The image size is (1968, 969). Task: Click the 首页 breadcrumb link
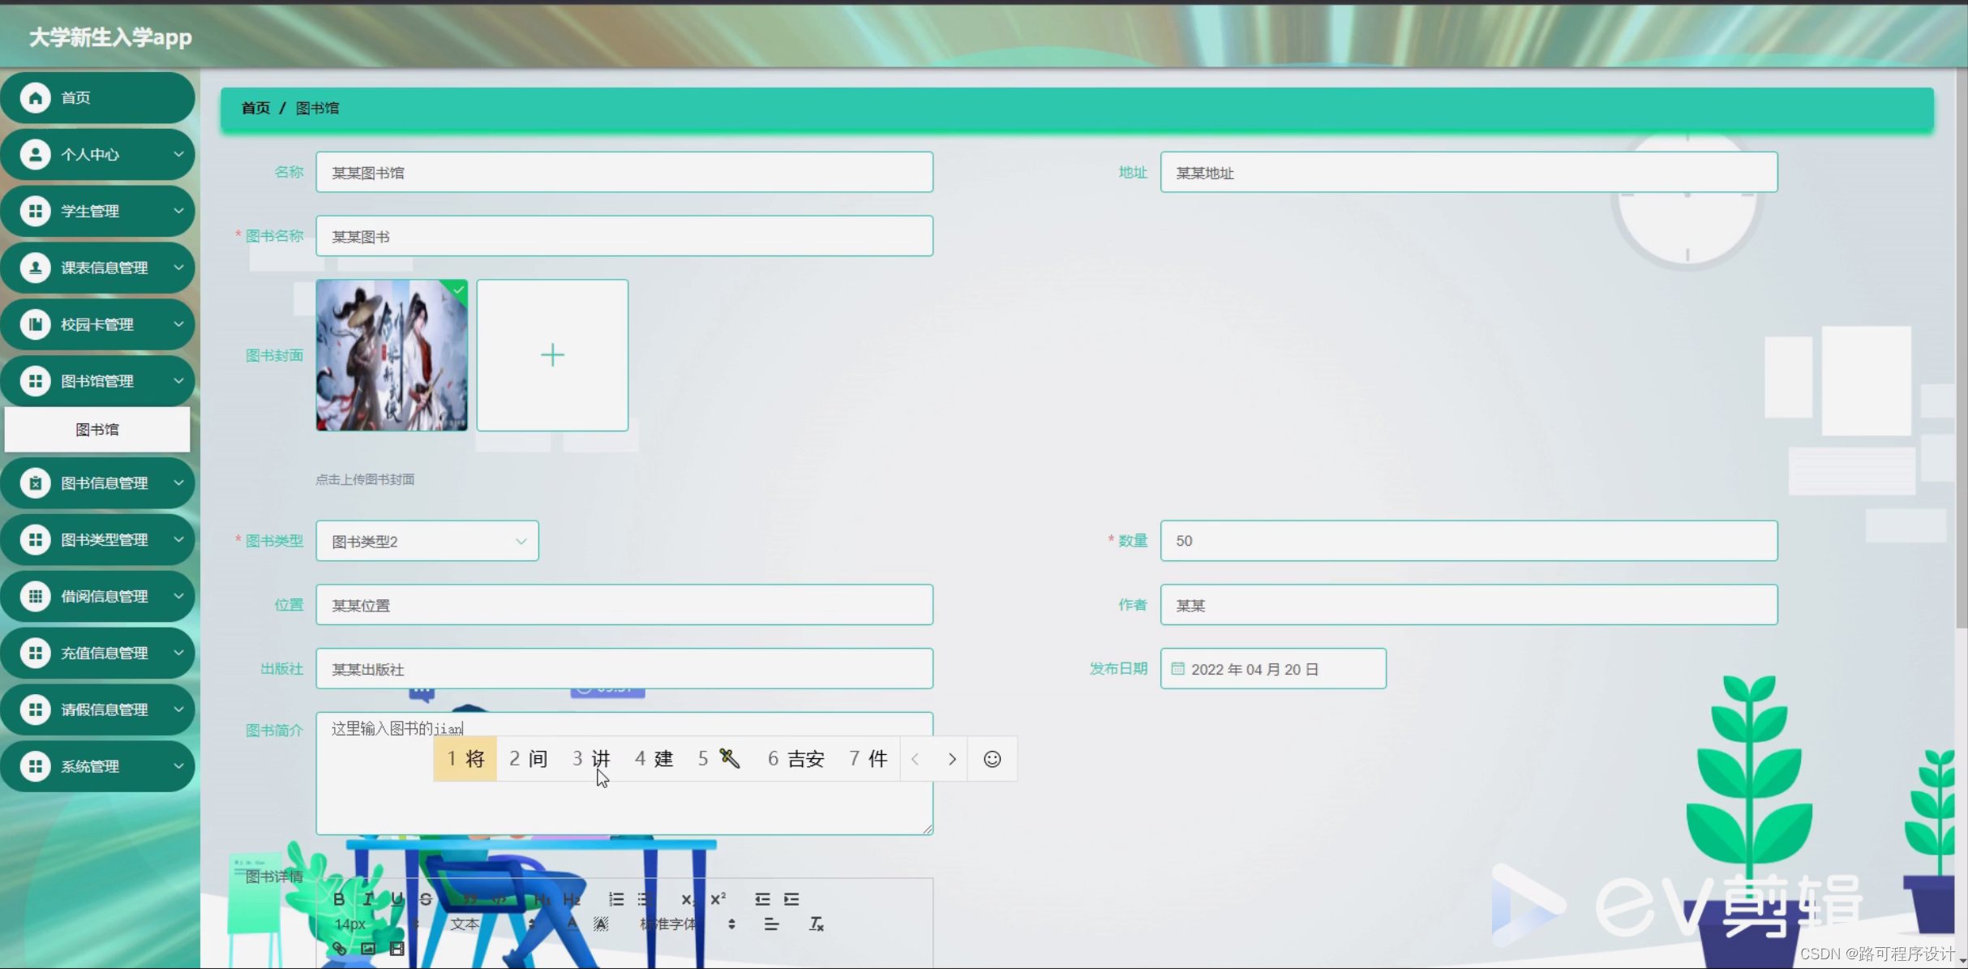(255, 108)
